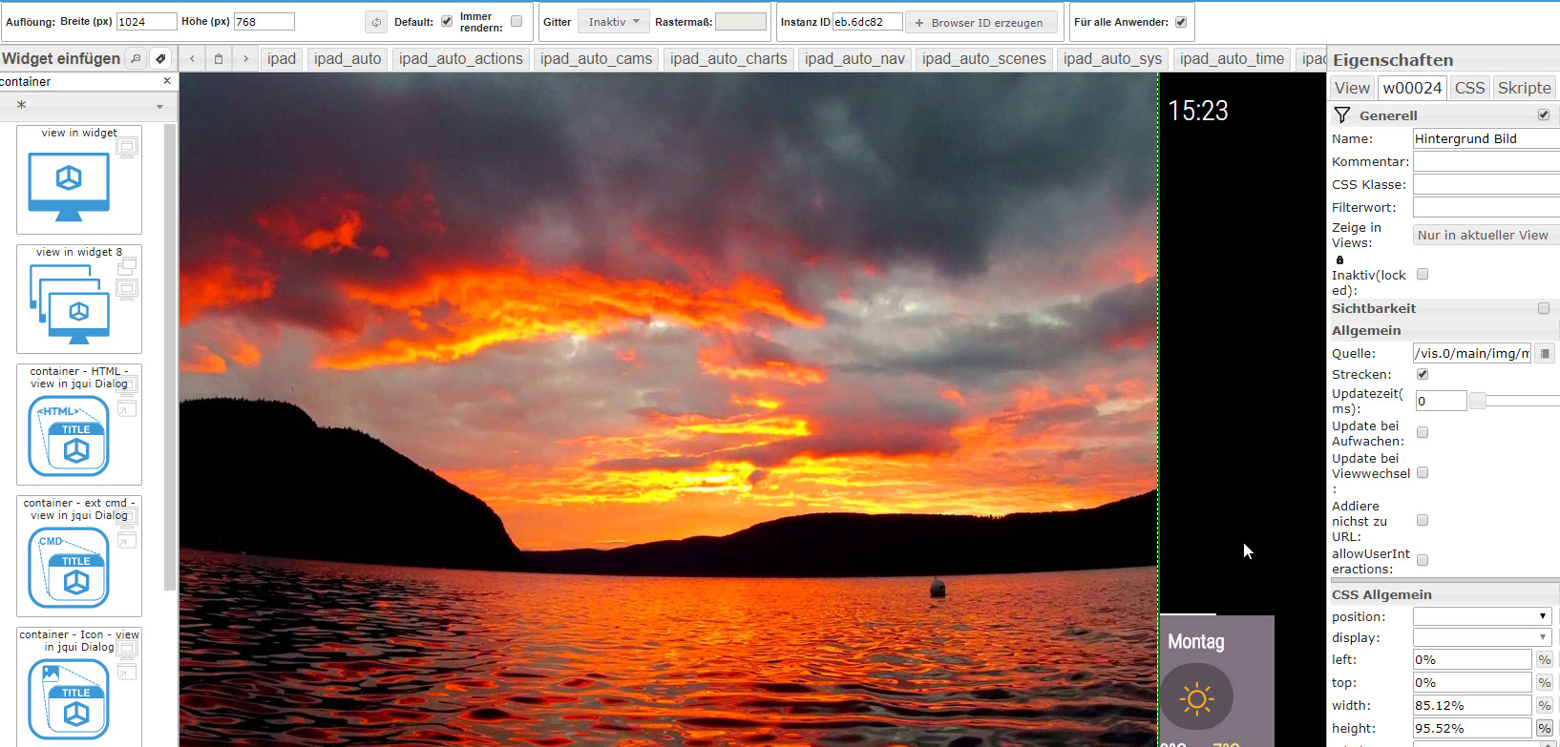
Task: Click the Browser ID erzeugen button
Action: (980, 23)
